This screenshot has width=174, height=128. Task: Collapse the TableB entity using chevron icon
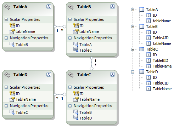112,7
